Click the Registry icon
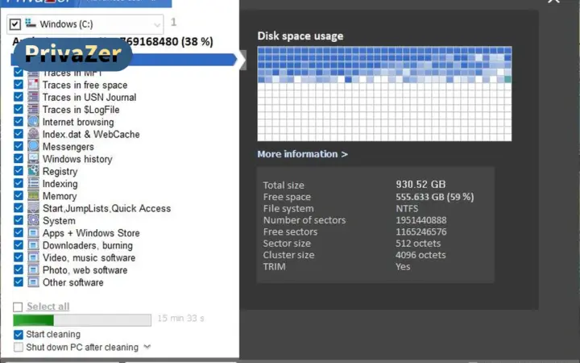580x363 pixels. point(33,171)
